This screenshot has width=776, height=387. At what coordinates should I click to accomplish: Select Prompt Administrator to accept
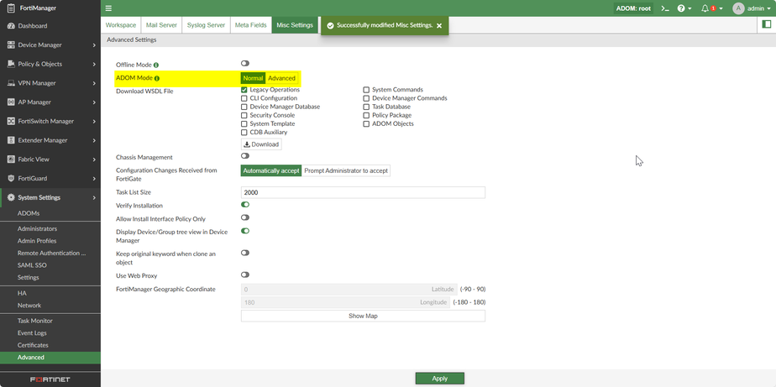click(346, 170)
